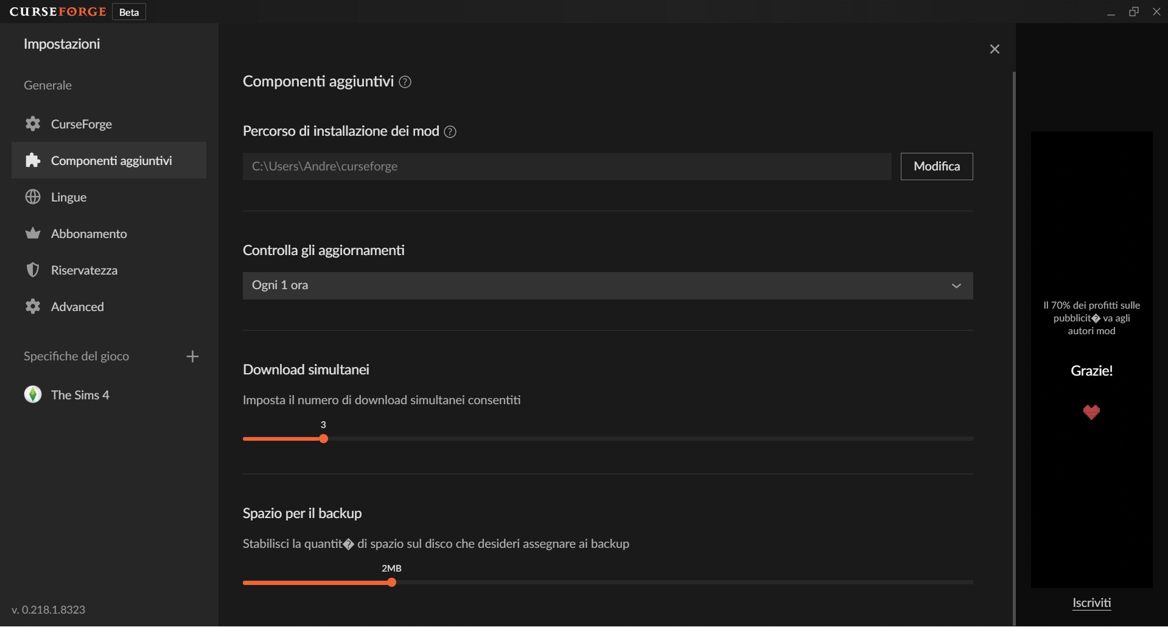Click the Iscriviti link
Image resolution: width=1168 pixels, height=627 pixels.
[x=1091, y=603]
